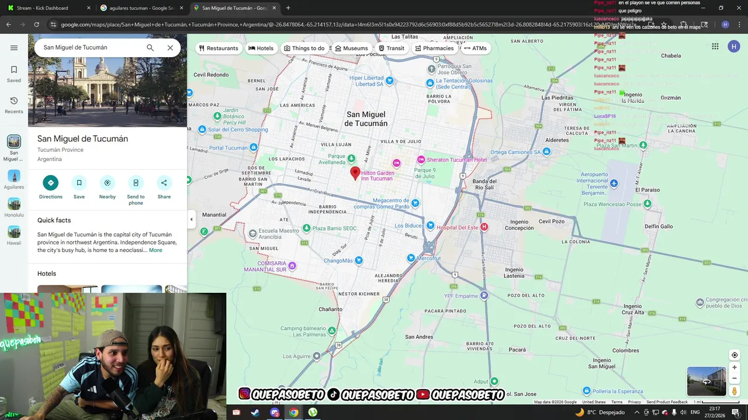
Task: Go back with the browser back arrow
Action: pyautogui.click(x=9, y=24)
